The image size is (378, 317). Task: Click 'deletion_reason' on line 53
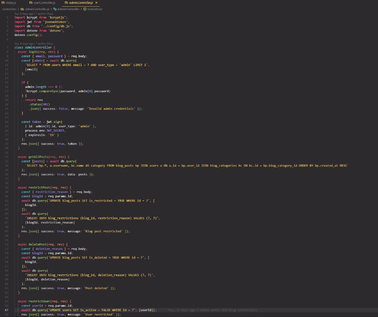49,249
